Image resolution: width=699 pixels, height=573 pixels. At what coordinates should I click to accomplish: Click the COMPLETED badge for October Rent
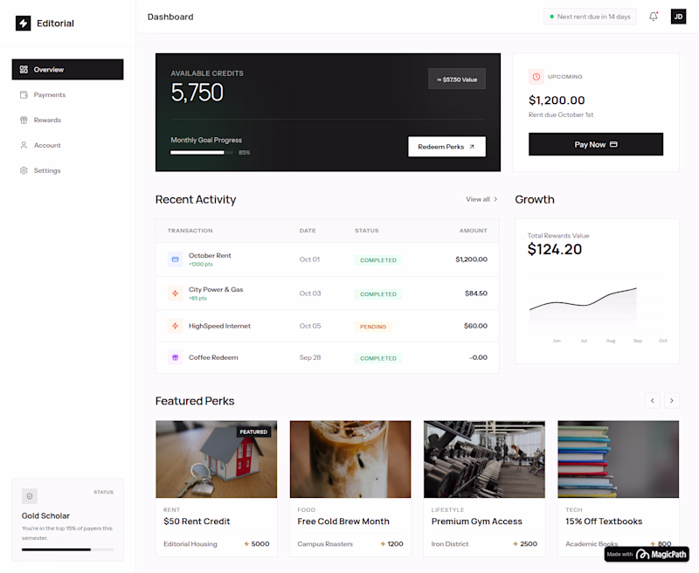click(378, 260)
